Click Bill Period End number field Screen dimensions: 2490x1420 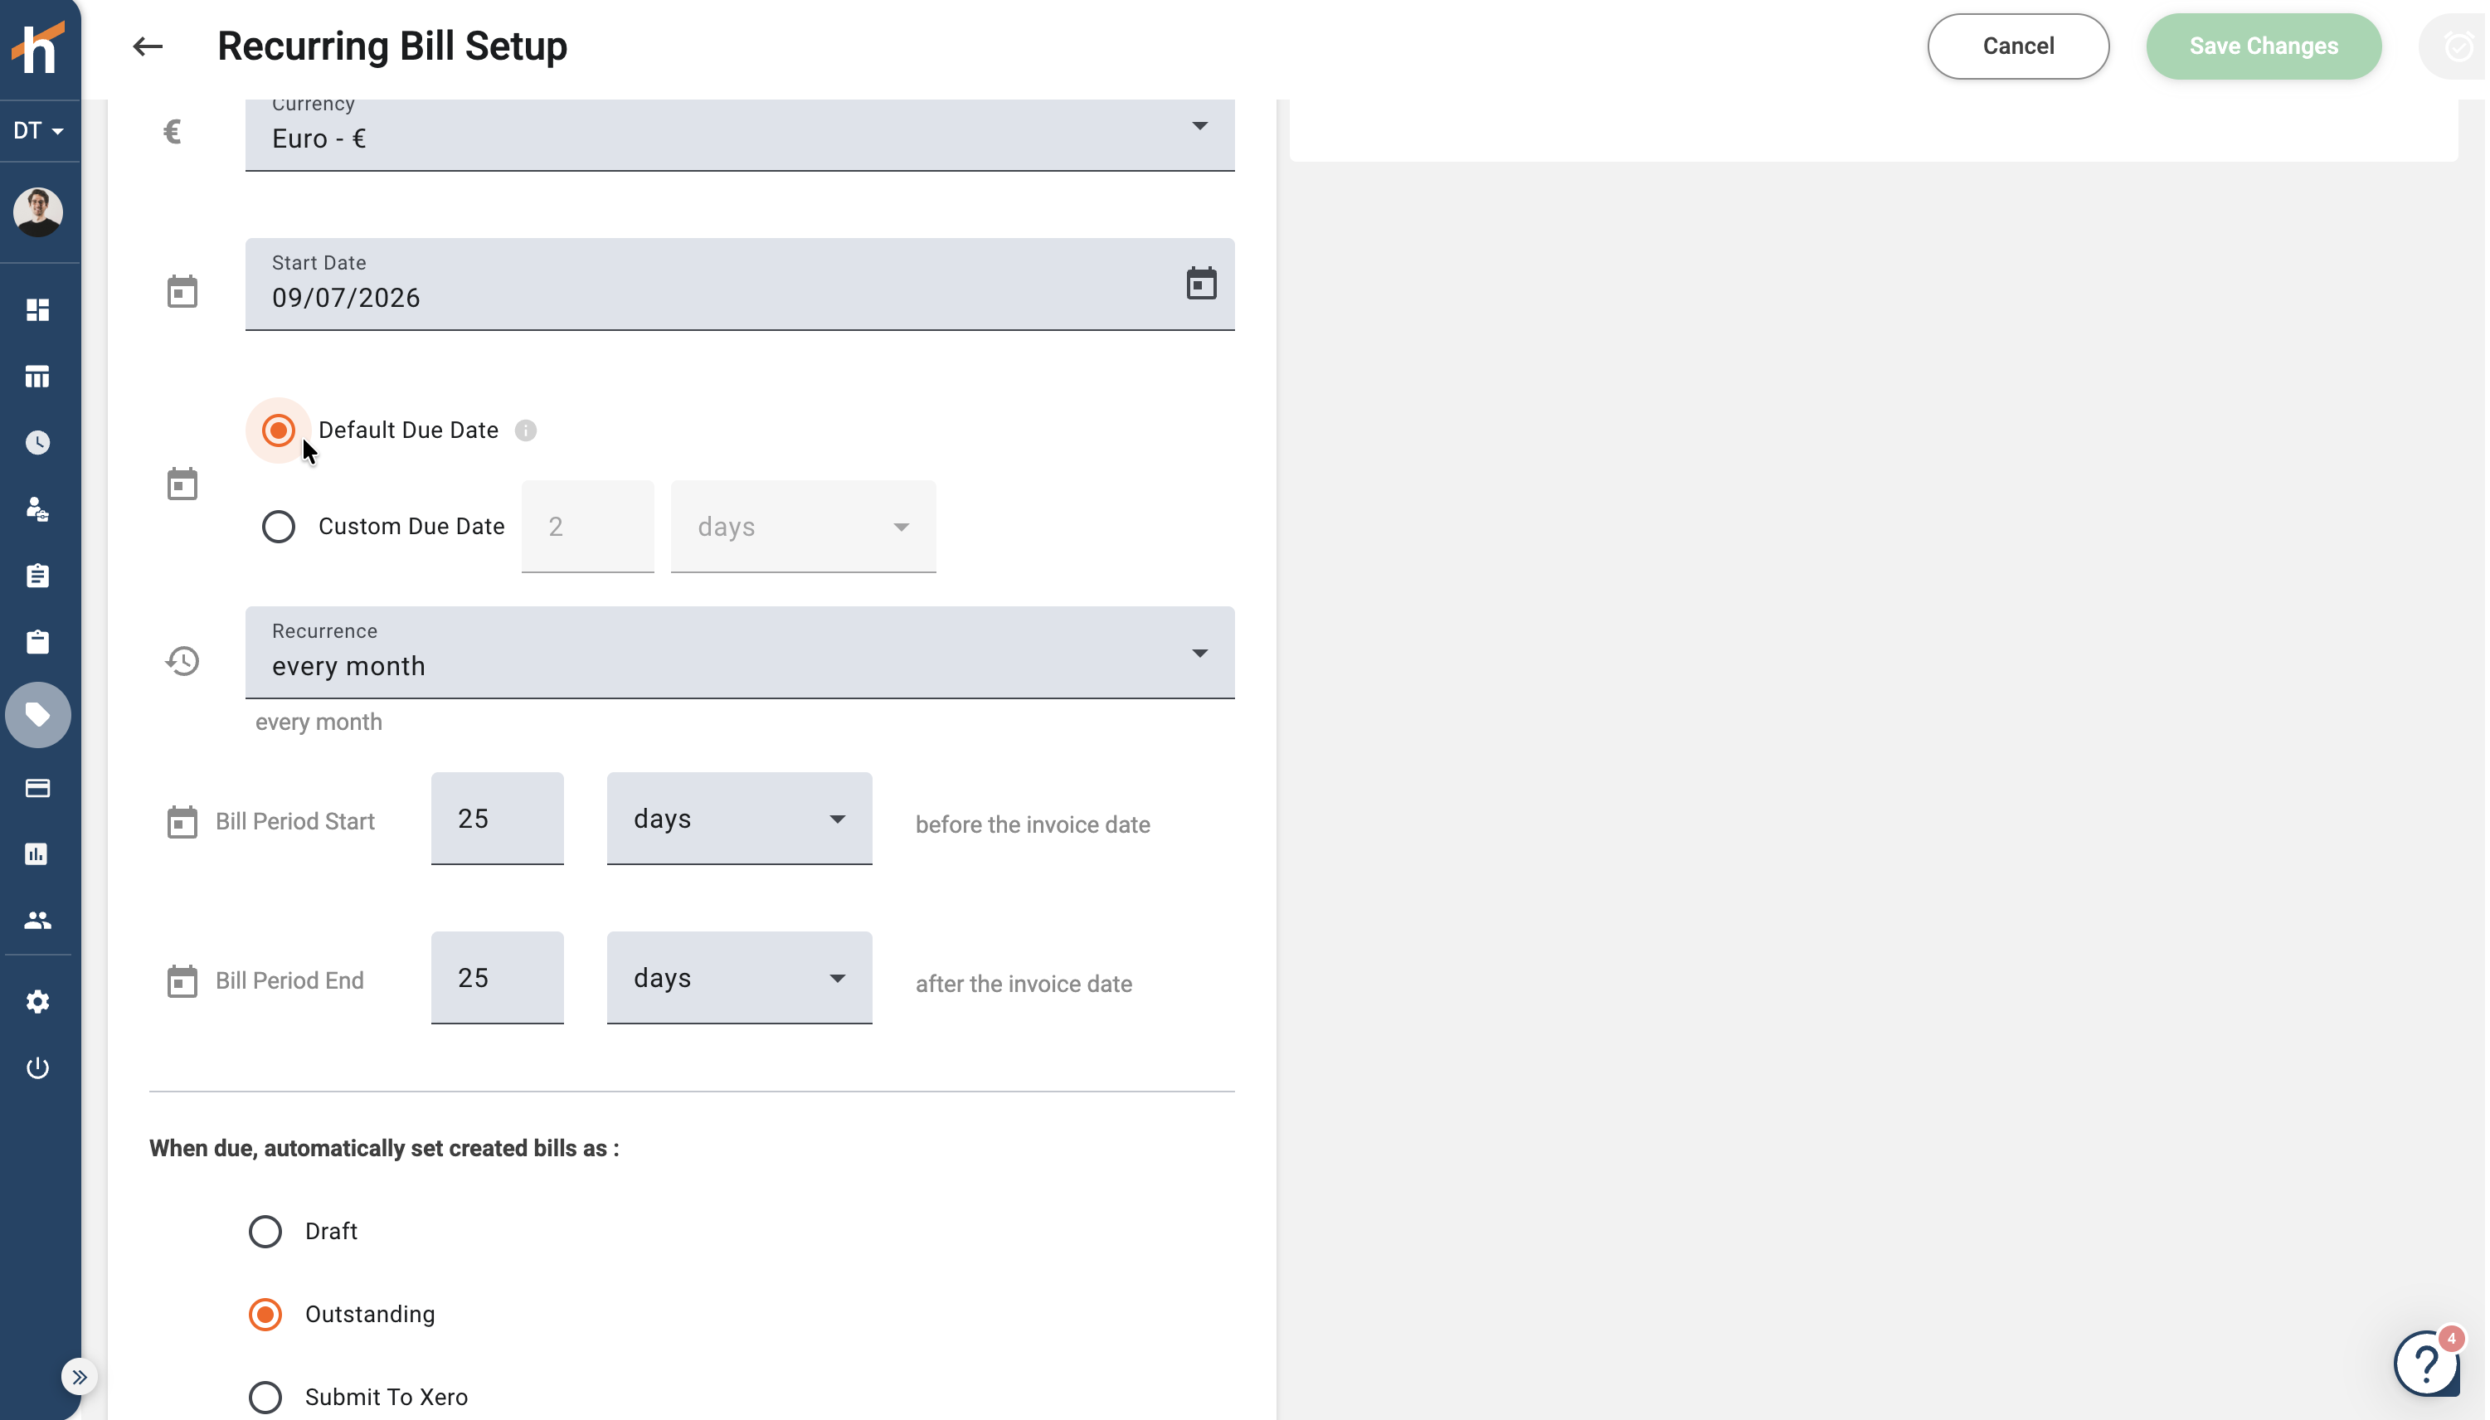[x=498, y=977]
